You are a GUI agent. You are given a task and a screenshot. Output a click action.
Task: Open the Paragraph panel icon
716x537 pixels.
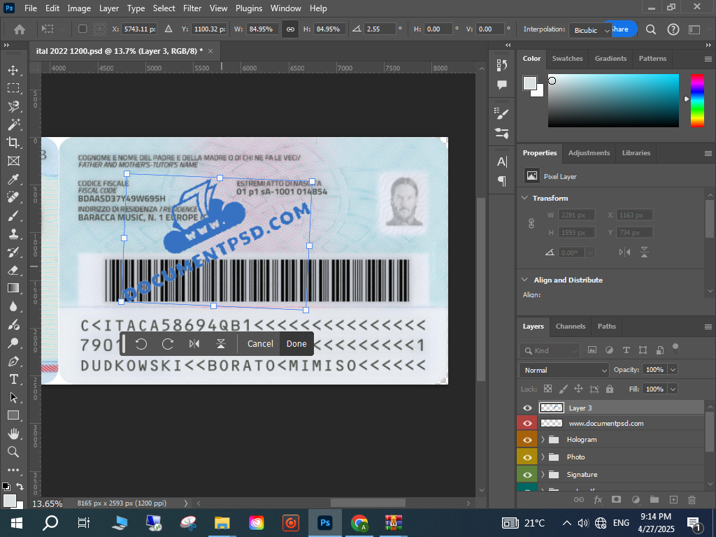(502, 181)
